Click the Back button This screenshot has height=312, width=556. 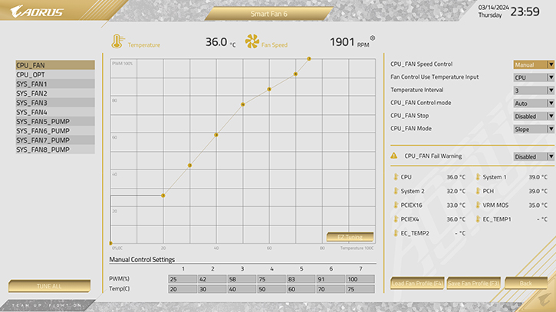(526, 283)
